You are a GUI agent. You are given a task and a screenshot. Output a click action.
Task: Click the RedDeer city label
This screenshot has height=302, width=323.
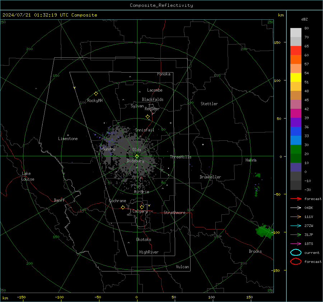coord(152,109)
